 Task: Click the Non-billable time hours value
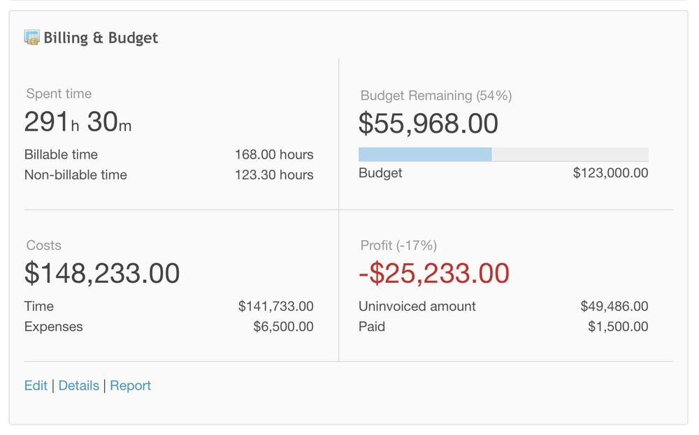pyautogui.click(x=273, y=175)
